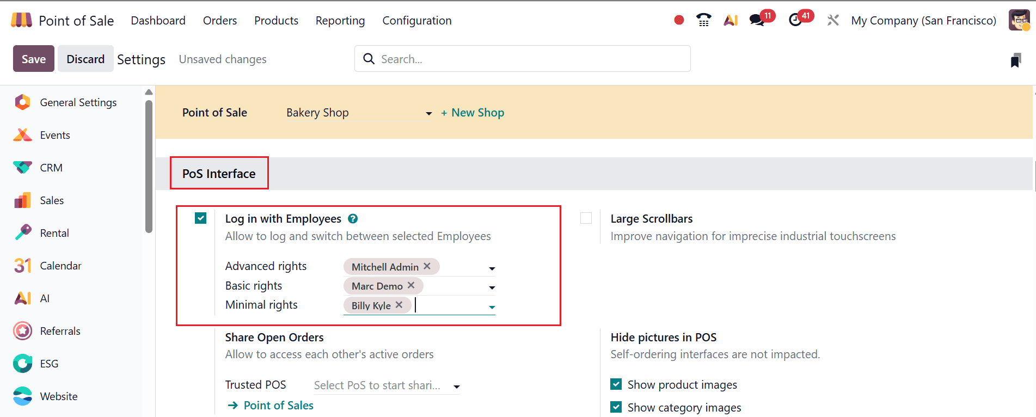Click 'Large Scrollbars' label
Viewport: 1036px width, 417px height.
click(652, 219)
